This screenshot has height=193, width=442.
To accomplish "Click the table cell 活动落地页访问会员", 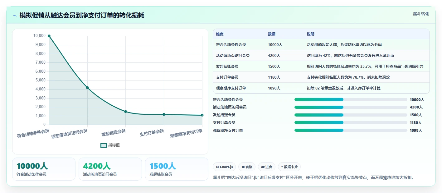I will pos(233,56).
